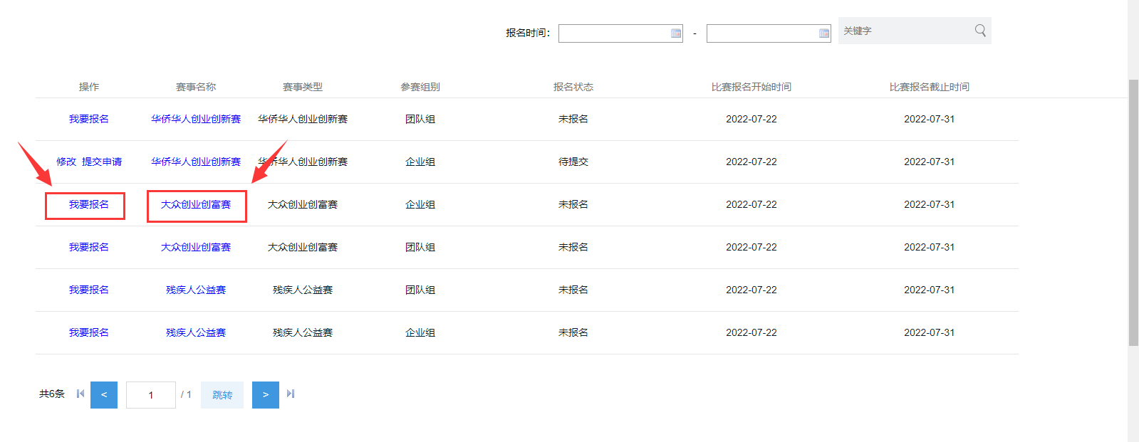Click the page's vertical scrollbar thumb
Screen dimensions: 1139x442
[x=1133, y=213]
